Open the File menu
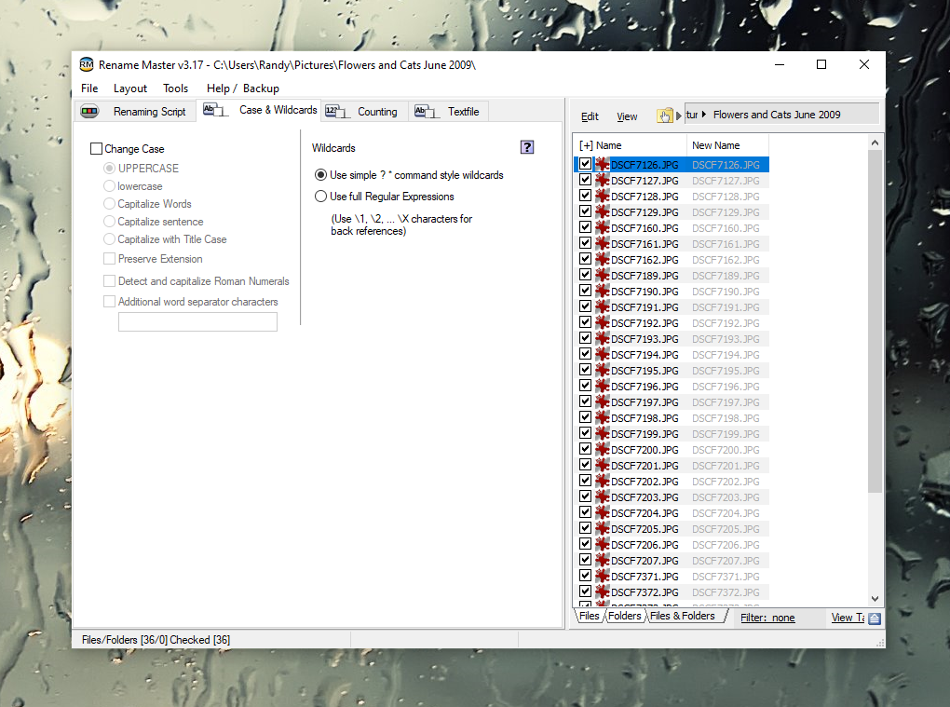The height and width of the screenshot is (707, 950). (x=89, y=88)
